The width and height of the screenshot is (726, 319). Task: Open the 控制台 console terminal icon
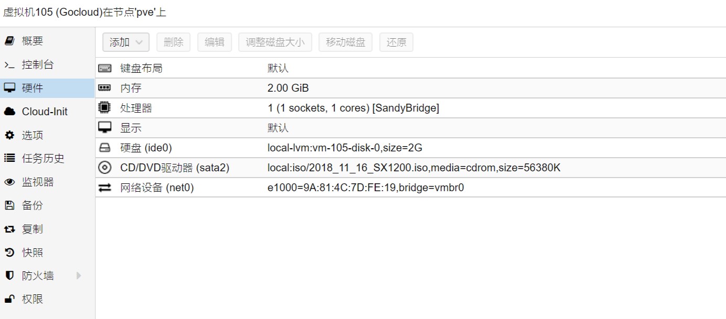coord(9,65)
